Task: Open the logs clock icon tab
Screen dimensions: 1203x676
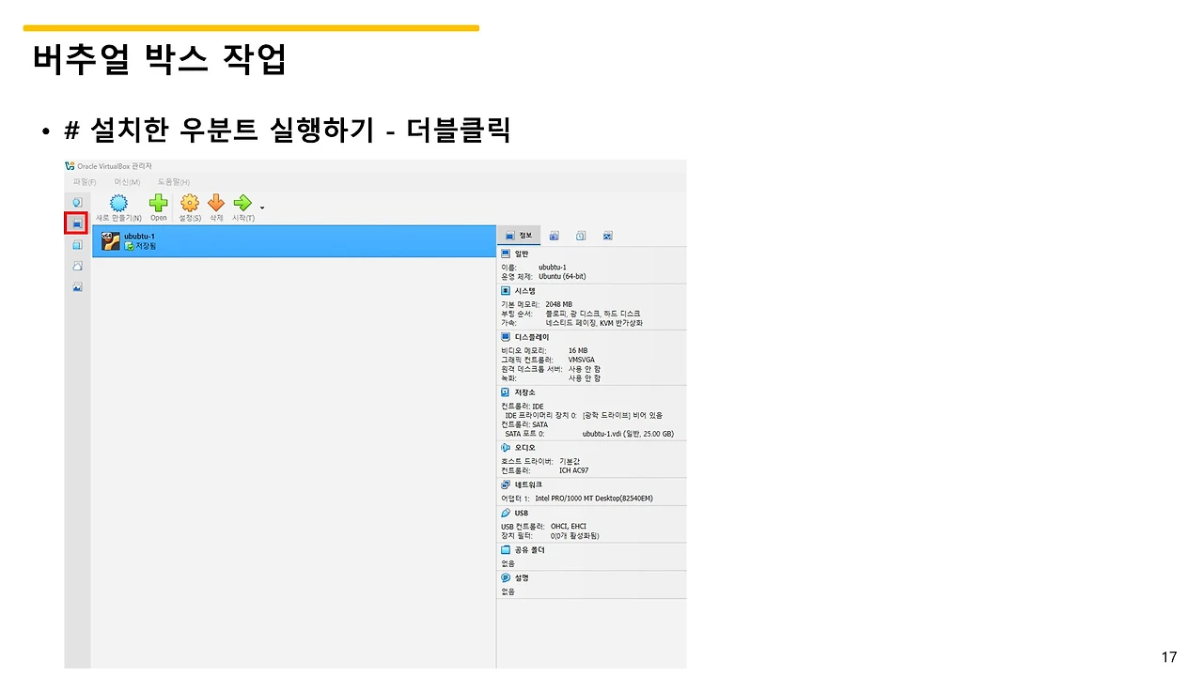Action: 580,236
